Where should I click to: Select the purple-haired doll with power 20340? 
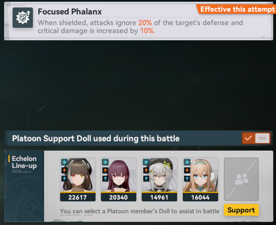coord(119,180)
